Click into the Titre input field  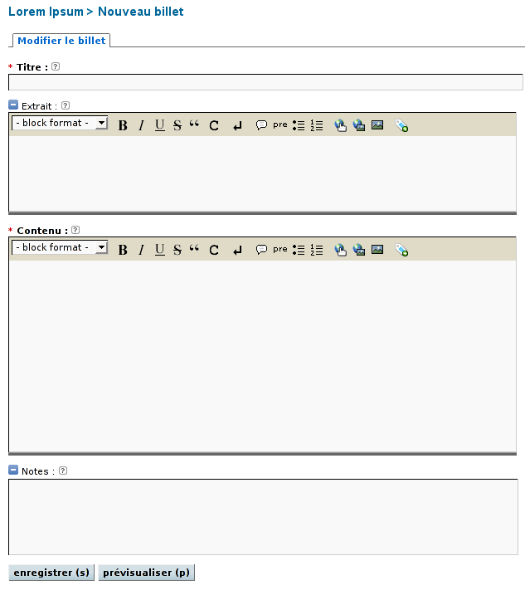click(x=265, y=82)
